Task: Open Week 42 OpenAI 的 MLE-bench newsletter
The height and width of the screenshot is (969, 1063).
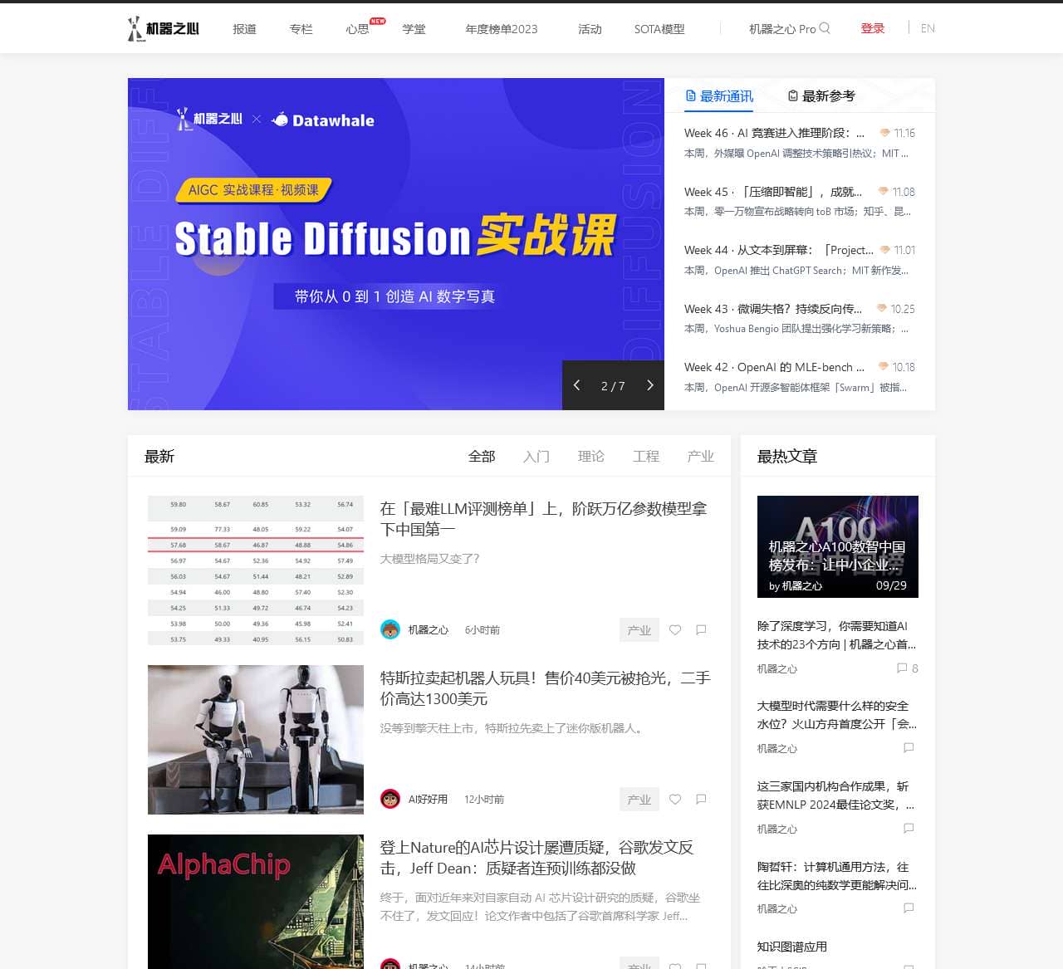Action: coord(774,367)
